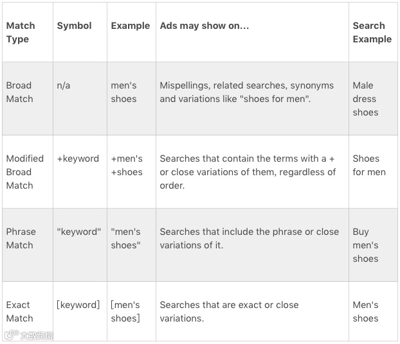Click the "Shoes for men" search example

pos(369,166)
